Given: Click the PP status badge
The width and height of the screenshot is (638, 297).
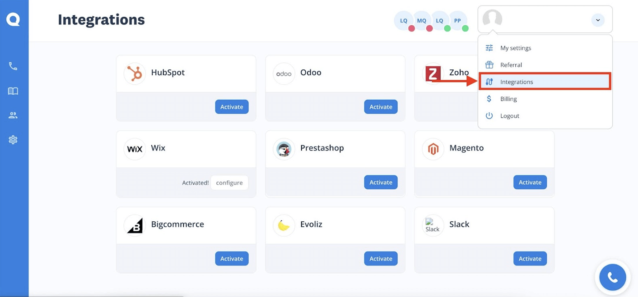Looking at the screenshot, I should tap(457, 21).
